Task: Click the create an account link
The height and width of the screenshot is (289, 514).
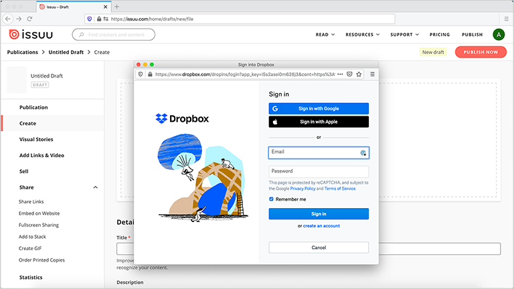Action: coord(321,226)
